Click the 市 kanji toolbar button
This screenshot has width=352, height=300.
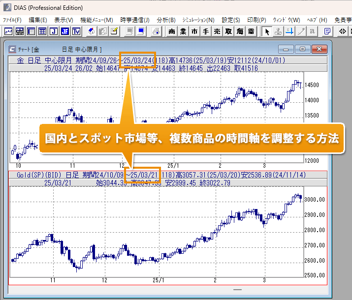(194, 31)
